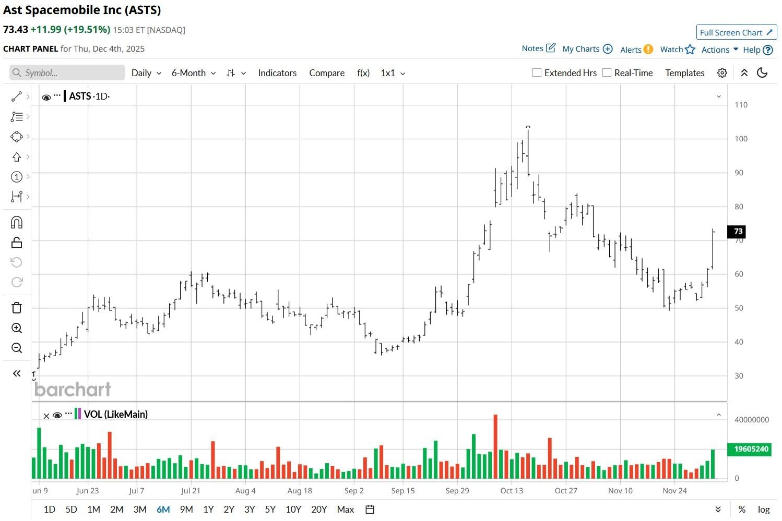Expand the Actions dropdown
The image size is (782, 521).
720,50
